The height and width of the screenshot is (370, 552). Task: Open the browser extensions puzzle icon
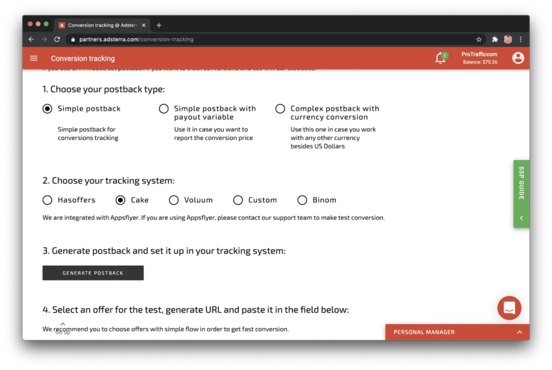pos(495,39)
